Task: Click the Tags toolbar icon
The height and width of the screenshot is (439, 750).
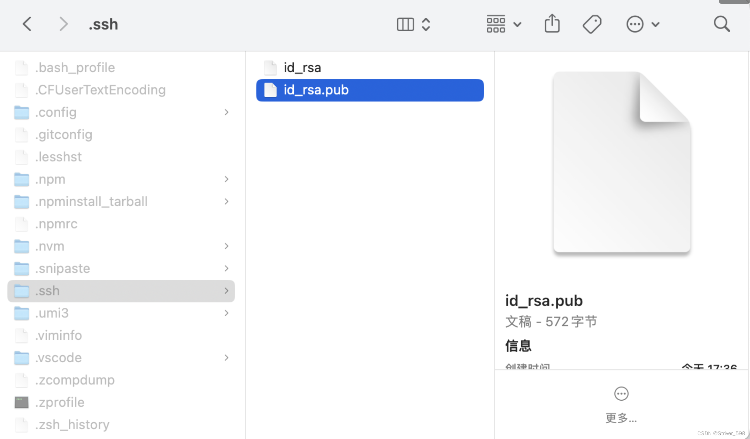Action: [592, 24]
